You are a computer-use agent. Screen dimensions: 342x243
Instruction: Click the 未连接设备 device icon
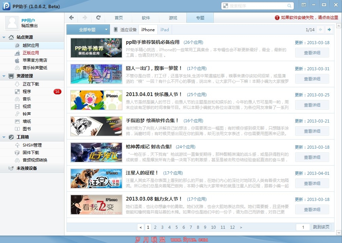coord(11,168)
